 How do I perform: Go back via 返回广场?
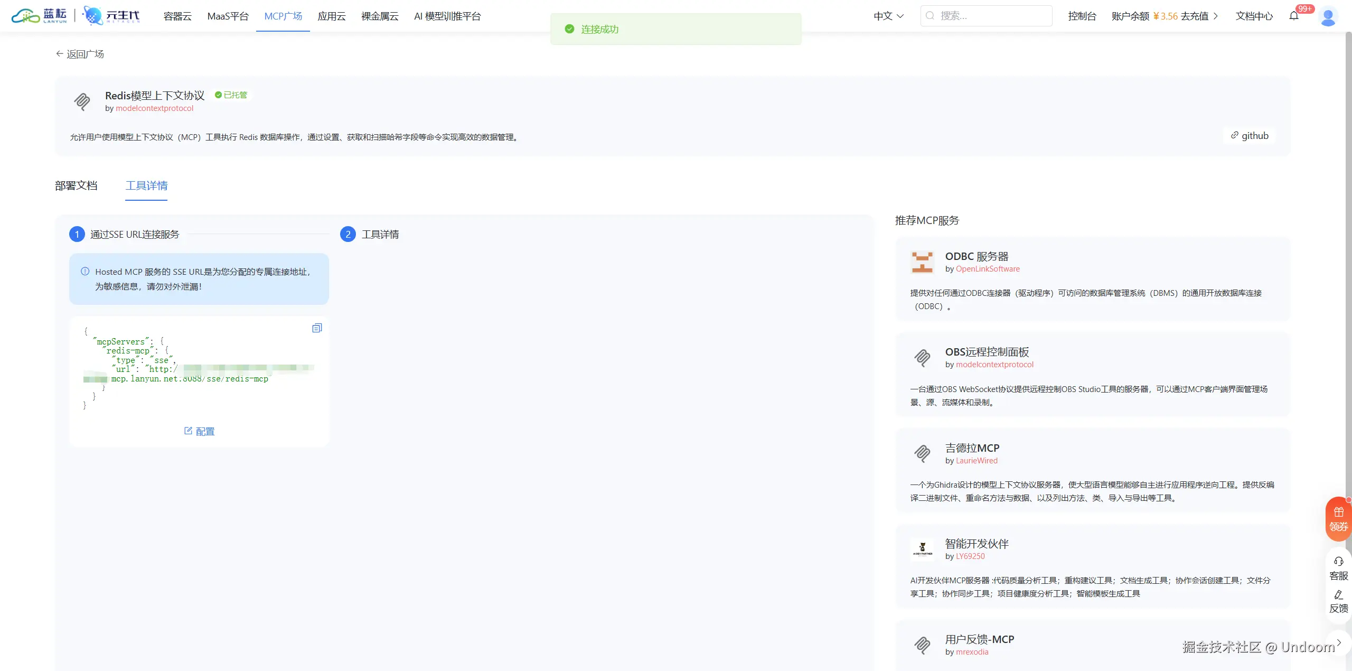(80, 54)
